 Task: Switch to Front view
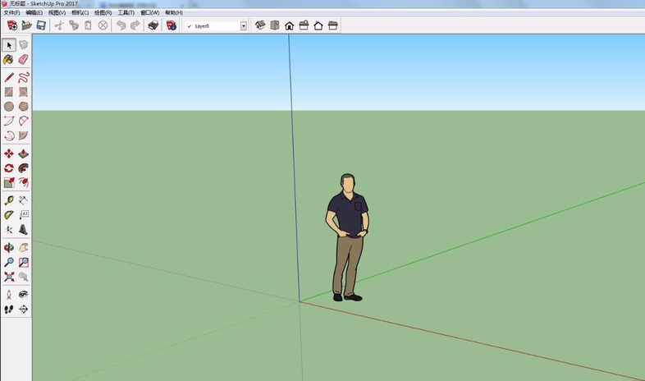(289, 25)
